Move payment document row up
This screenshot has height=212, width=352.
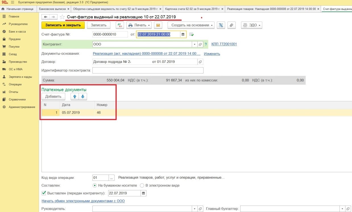tap(74, 96)
